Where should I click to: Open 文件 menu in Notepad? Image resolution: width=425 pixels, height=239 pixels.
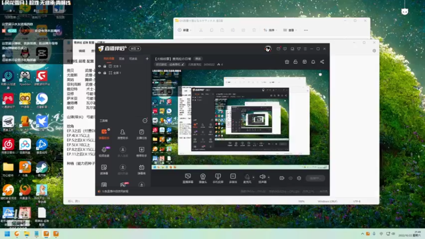pos(70,50)
